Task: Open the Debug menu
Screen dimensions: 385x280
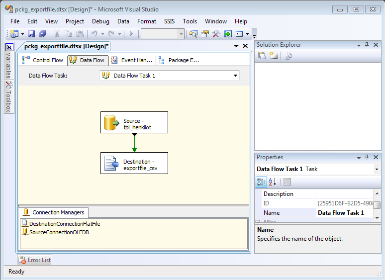Action: (100, 21)
